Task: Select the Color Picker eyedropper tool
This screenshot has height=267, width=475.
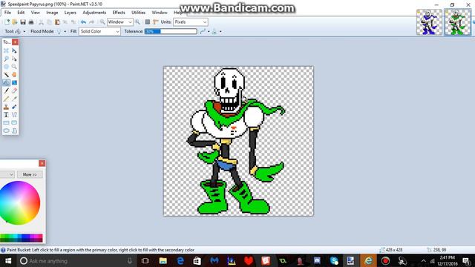Action: tap(14, 99)
